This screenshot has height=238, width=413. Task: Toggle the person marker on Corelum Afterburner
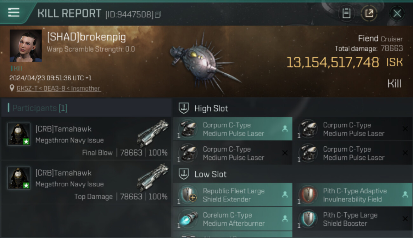[x=285, y=219]
